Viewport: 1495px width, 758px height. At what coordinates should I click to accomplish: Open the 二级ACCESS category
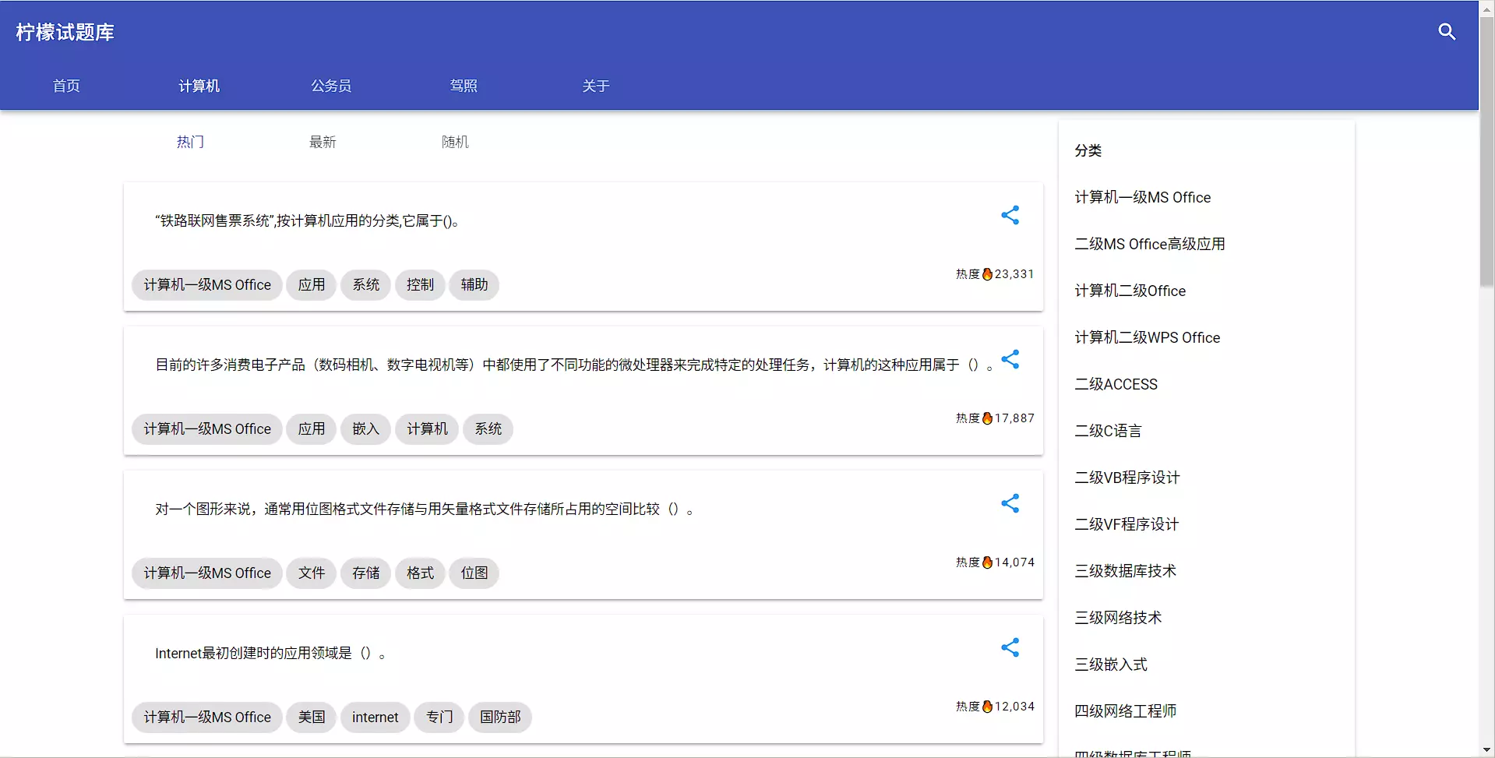tap(1116, 384)
